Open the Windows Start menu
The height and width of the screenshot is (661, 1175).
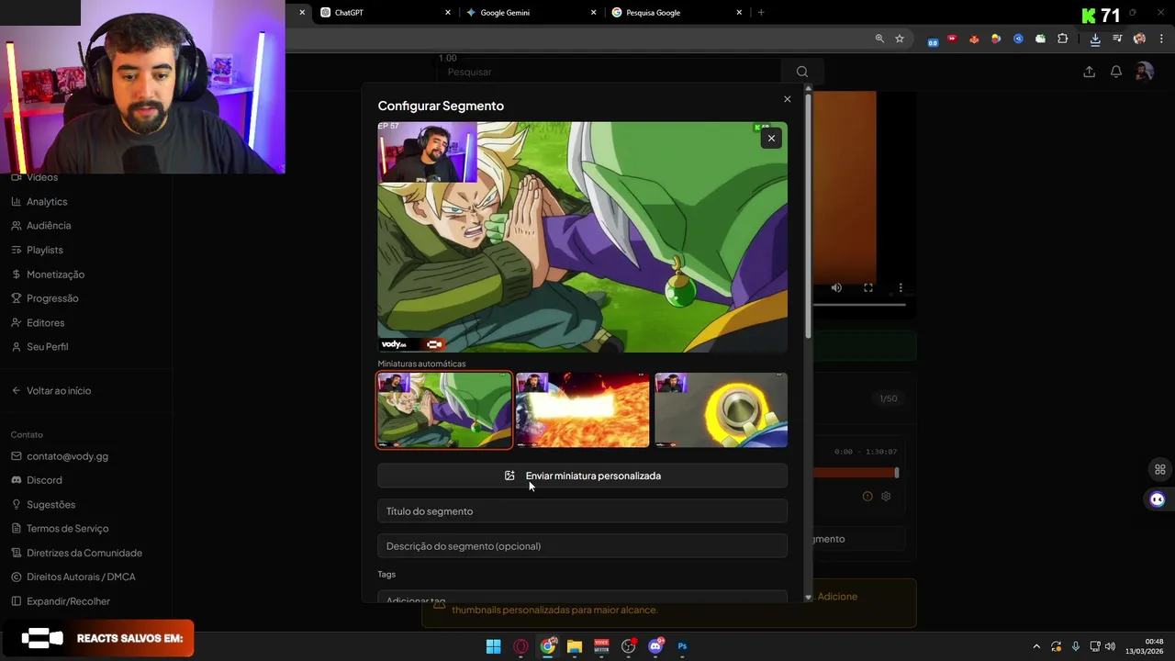coord(493,646)
